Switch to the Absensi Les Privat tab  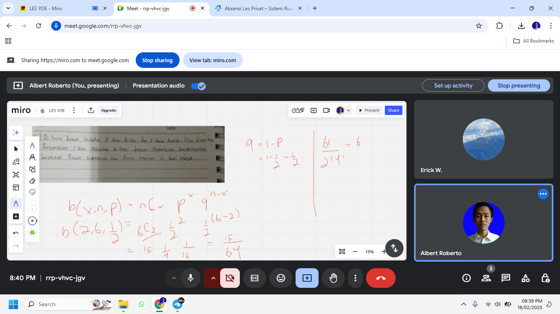point(259,8)
